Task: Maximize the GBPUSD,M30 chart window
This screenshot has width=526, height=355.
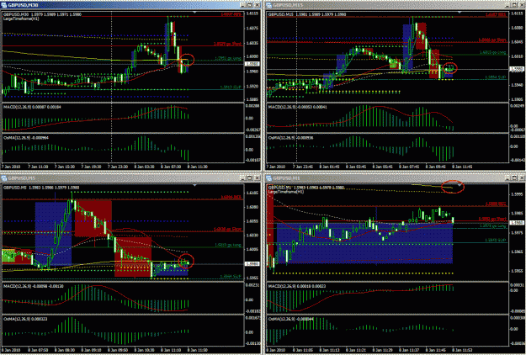Action: [x=250, y=5]
